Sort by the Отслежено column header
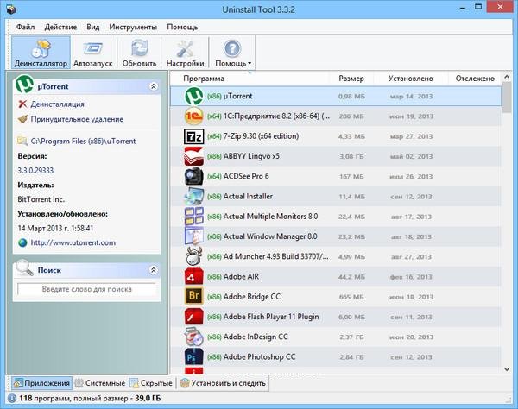The width and height of the screenshot is (518, 409). pyautogui.click(x=475, y=79)
